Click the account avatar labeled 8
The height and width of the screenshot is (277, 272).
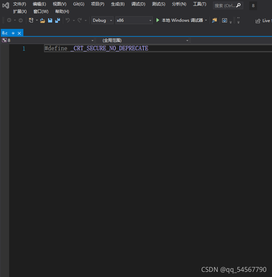coord(253,5)
